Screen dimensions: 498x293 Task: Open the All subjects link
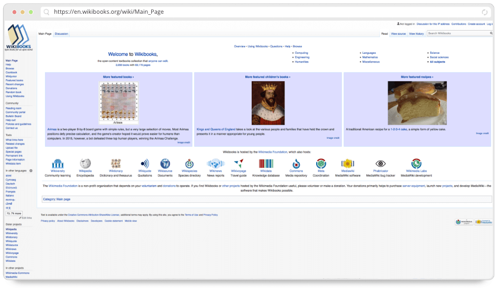coord(437,62)
